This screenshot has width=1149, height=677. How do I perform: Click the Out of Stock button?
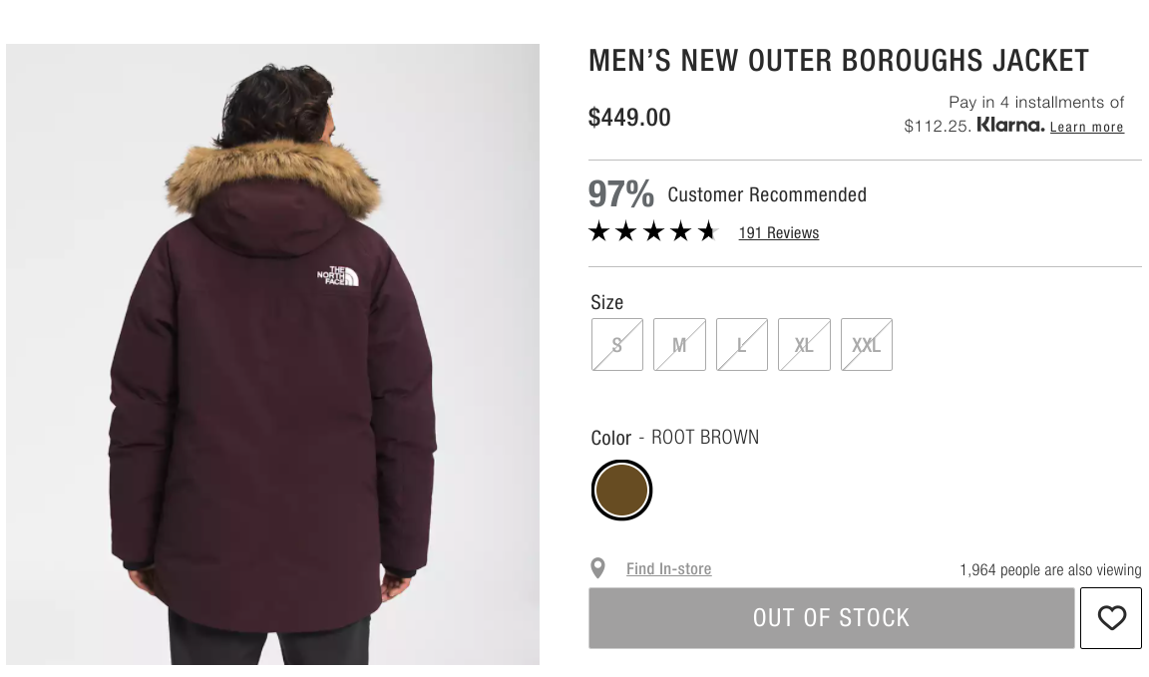tap(831, 617)
